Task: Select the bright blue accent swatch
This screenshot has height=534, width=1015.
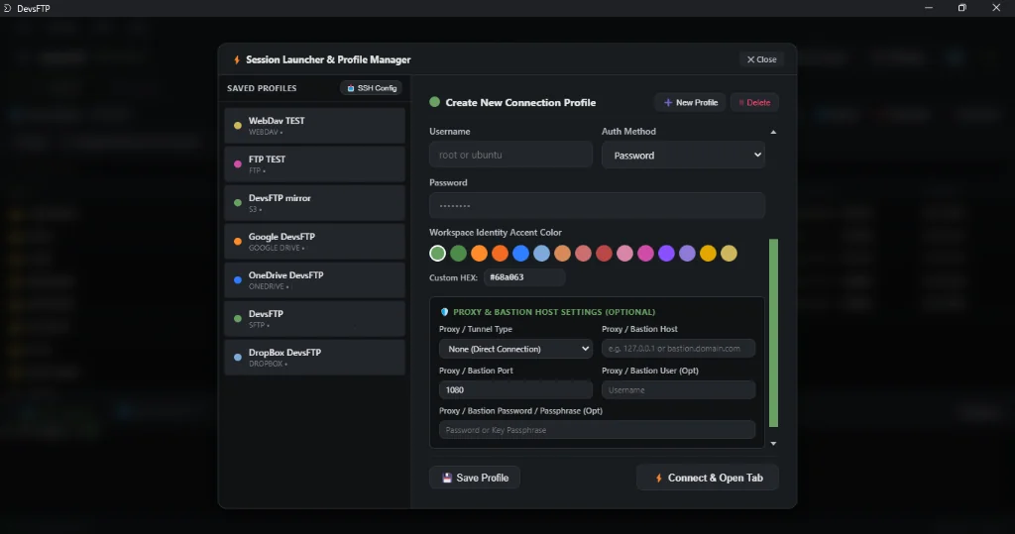Action: tap(520, 253)
